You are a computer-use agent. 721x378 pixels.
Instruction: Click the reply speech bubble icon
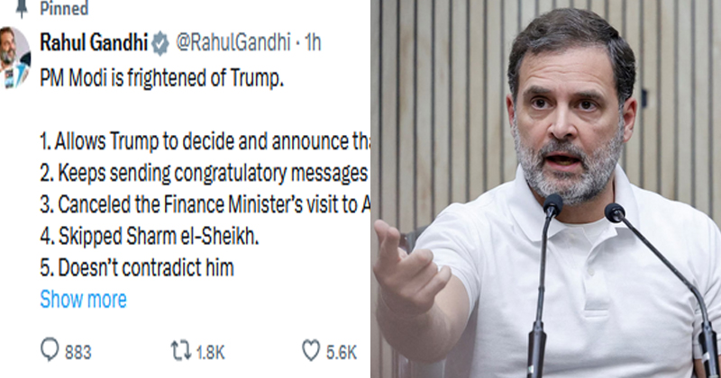click(x=50, y=350)
